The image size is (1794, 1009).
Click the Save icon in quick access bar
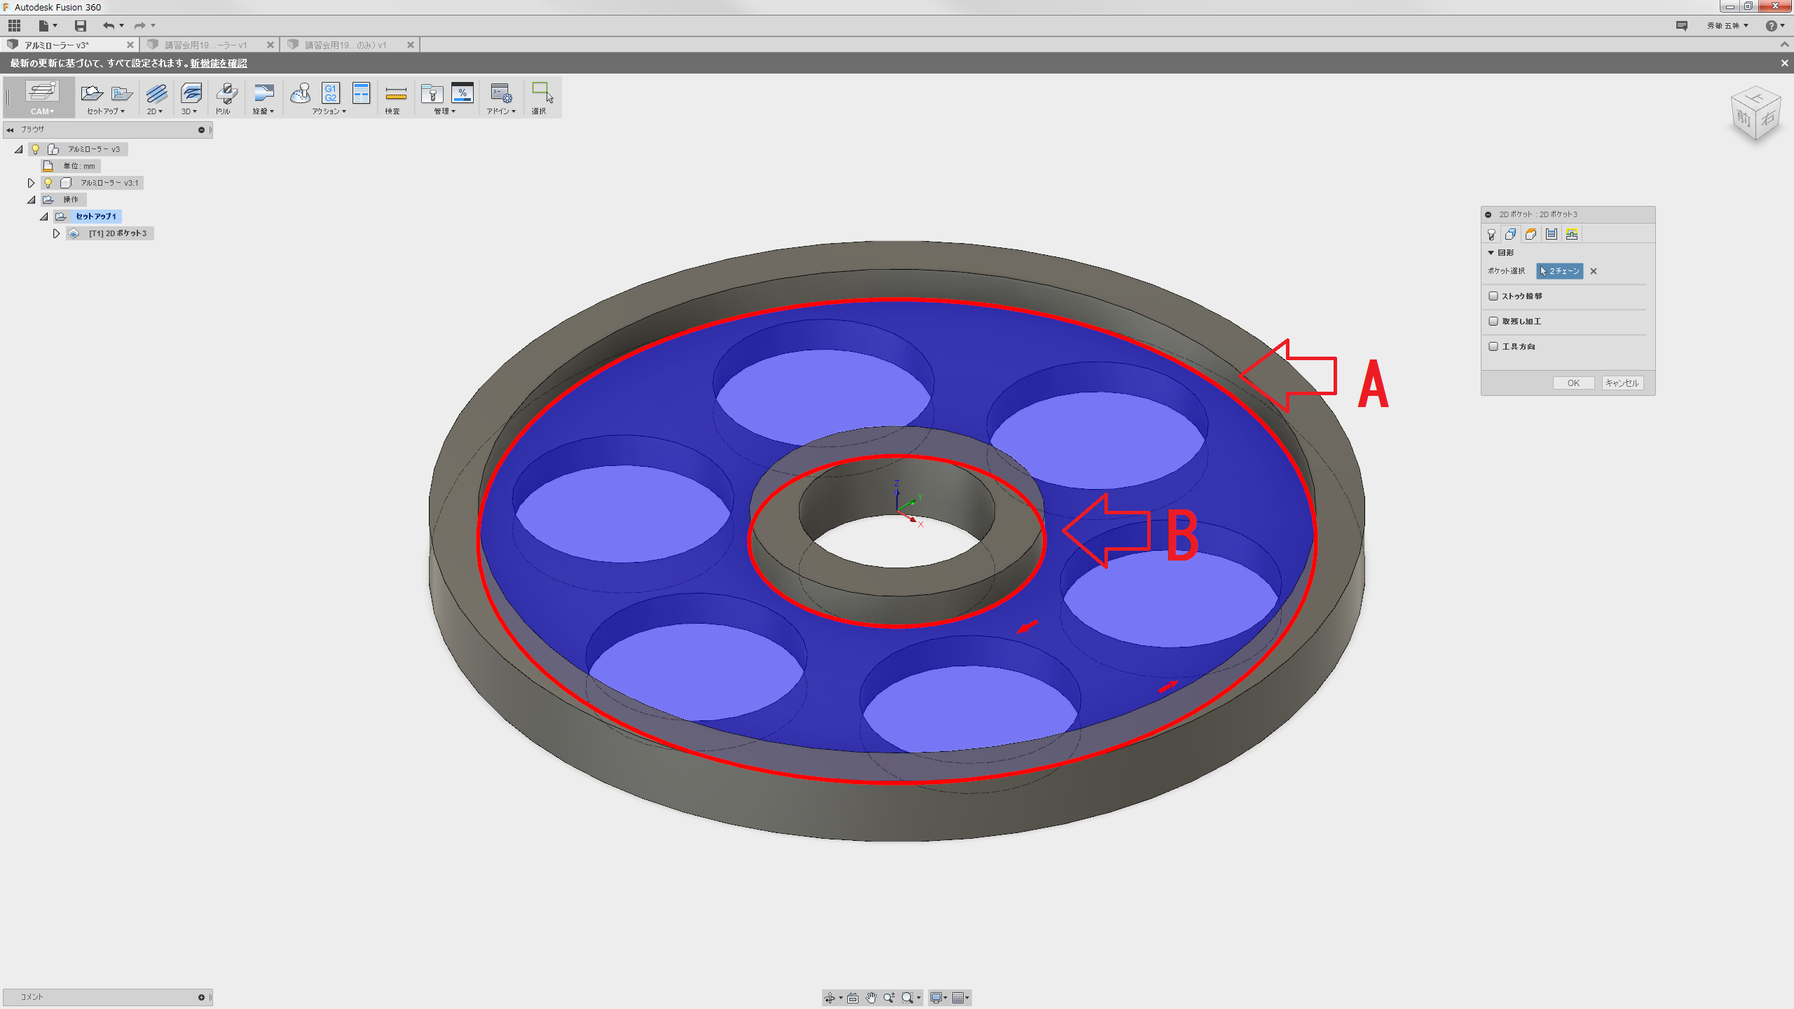pyautogui.click(x=81, y=26)
